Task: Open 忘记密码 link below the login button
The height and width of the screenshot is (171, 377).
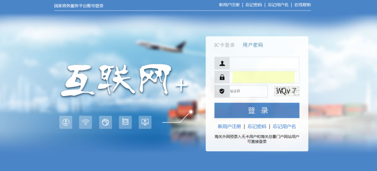Action: (x=257, y=127)
